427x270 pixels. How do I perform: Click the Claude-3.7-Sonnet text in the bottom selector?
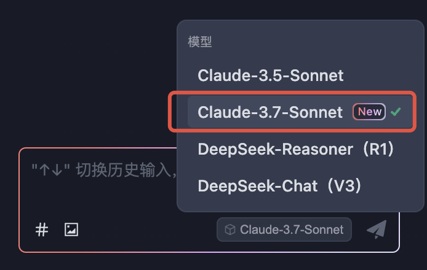pyautogui.click(x=292, y=229)
